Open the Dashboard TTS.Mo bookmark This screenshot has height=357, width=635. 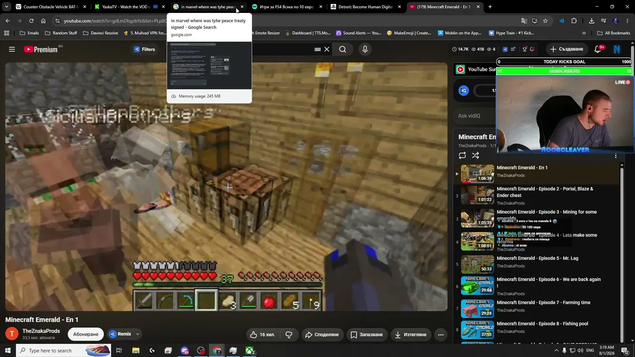307,33
